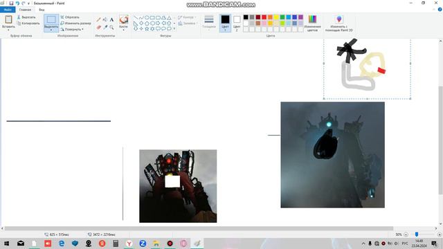Open Edit colors (Изменение цветов)
This screenshot has width=443, height=249.
click(312, 23)
